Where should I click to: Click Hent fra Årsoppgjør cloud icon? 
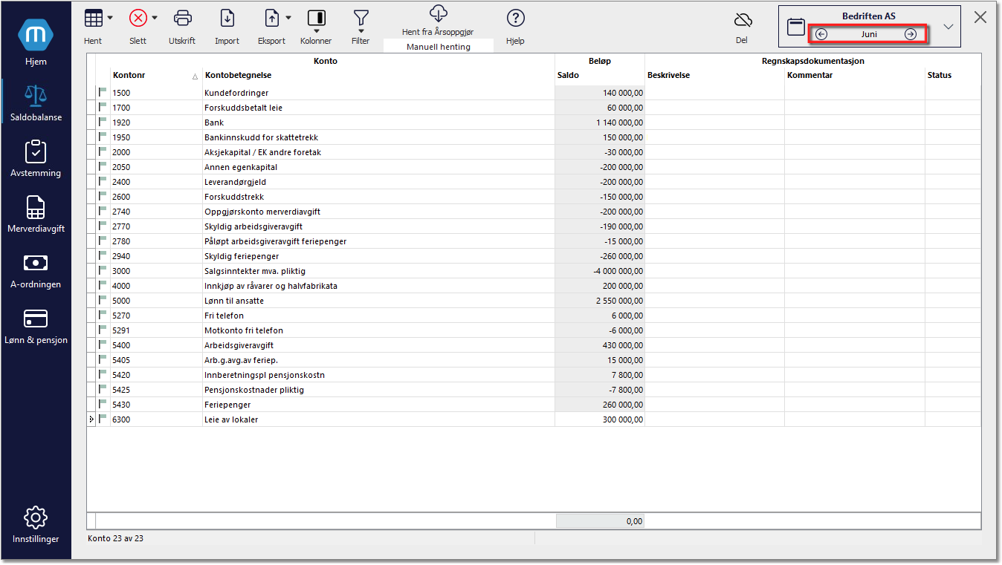pyautogui.click(x=439, y=13)
